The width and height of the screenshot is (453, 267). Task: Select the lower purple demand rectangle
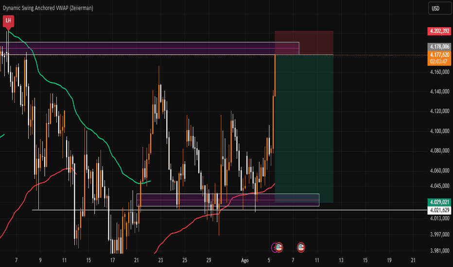(x=227, y=200)
